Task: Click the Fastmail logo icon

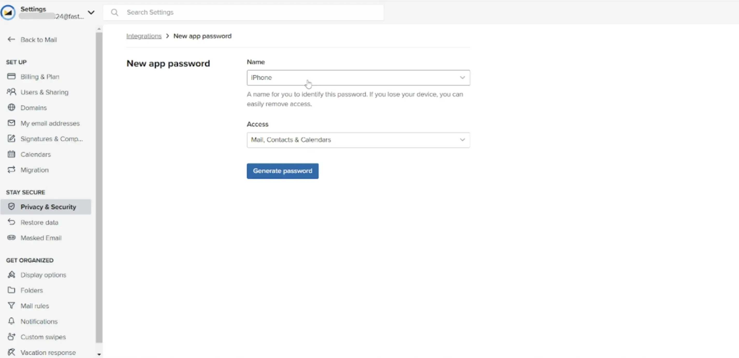Action: pyautogui.click(x=8, y=13)
